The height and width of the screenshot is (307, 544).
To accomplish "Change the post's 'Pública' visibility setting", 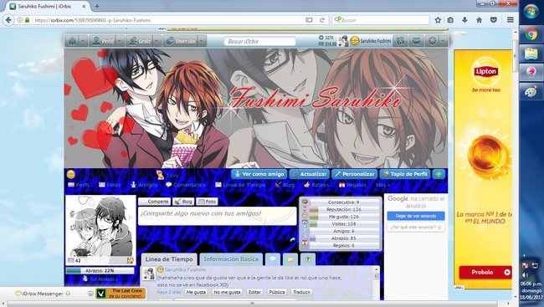I will [277, 292].
